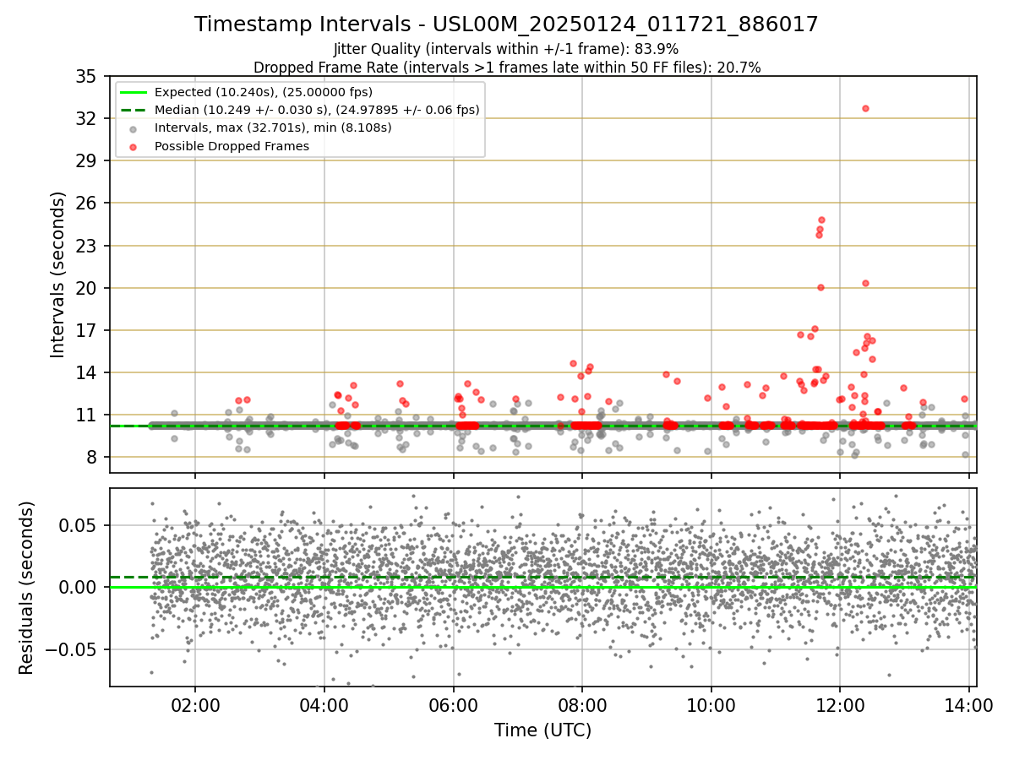
Task: Click the Jitter Quality 83.9% subtitle
Action: pyautogui.click(x=506, y=49)
